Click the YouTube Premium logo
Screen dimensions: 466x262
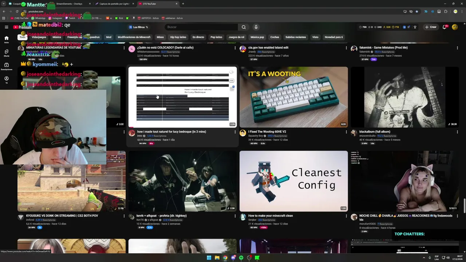pos(22,27)
